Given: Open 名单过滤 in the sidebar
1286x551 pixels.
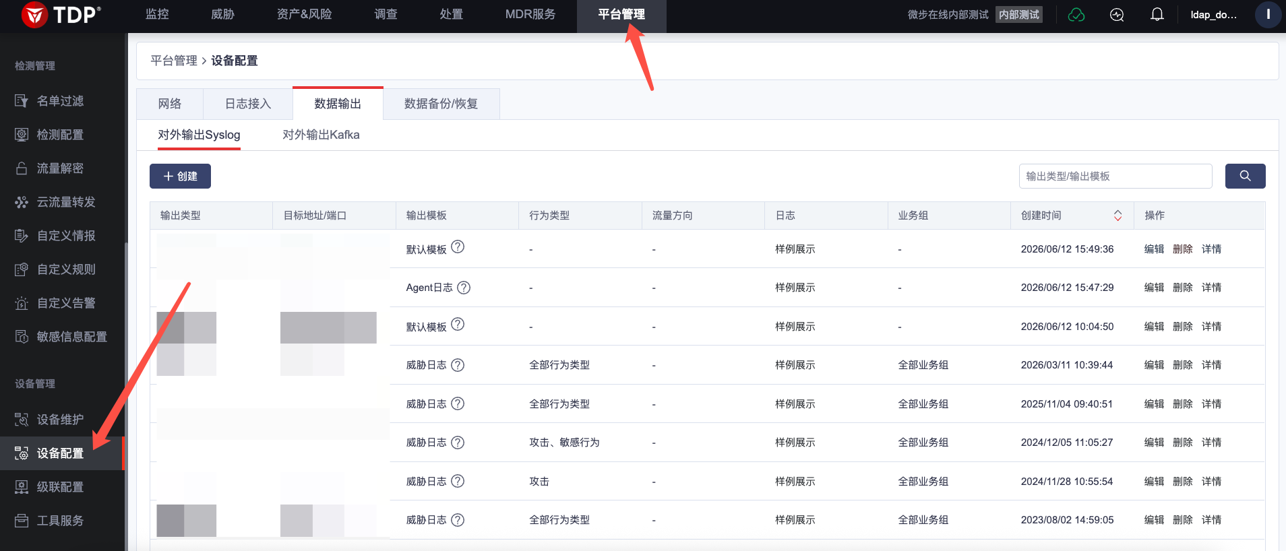Looking at the screenshot, I should [x=60, y=101].
